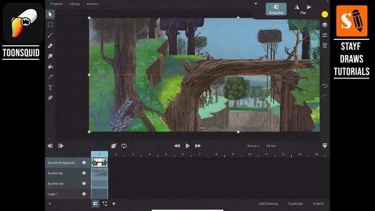
Task: Select the Eyvind-bg layer name
Action: pyautogui.click(x=55, y=173)
